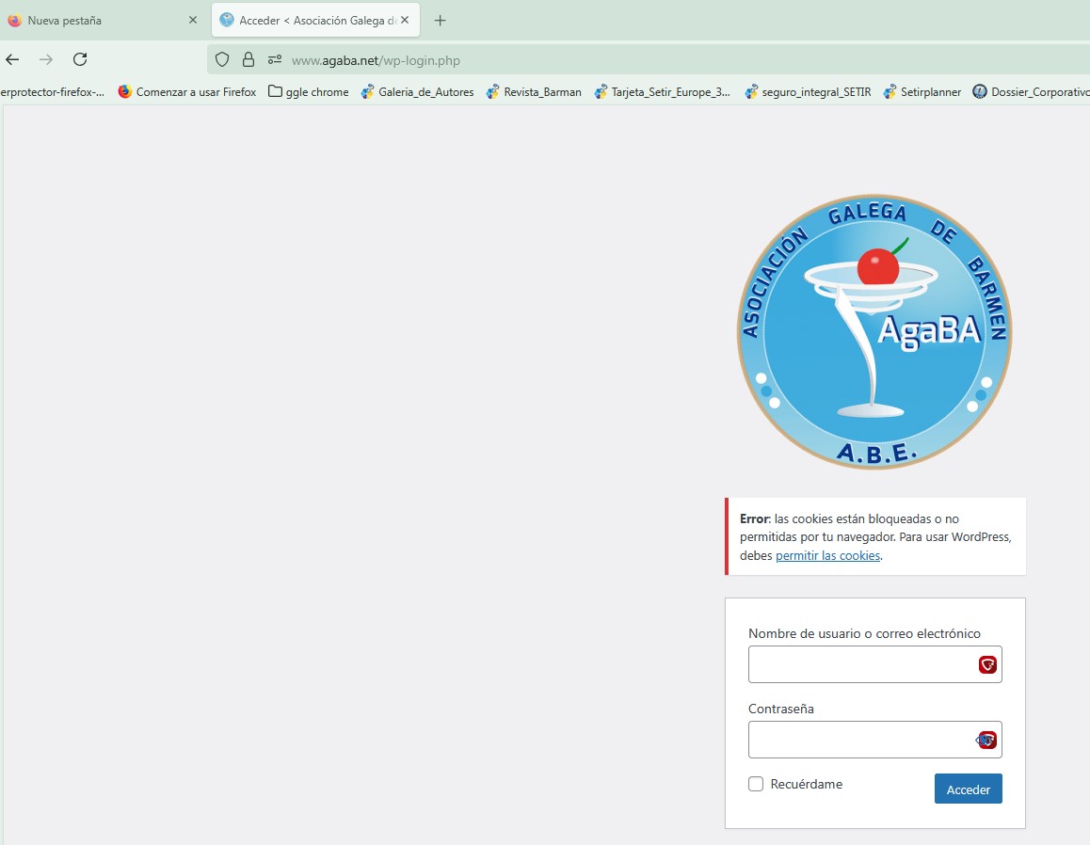Viewport: 1090px width, 845px height.
Task: Switch to the Nueva pestaña tab
Action: (x=94, y=20)
